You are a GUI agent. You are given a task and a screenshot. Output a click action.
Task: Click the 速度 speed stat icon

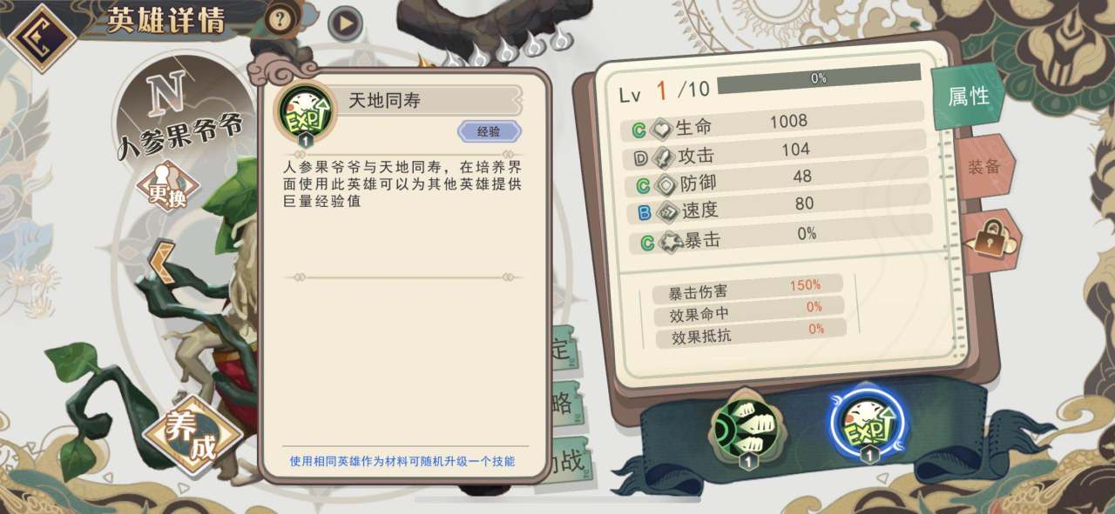tap(668, 210)
